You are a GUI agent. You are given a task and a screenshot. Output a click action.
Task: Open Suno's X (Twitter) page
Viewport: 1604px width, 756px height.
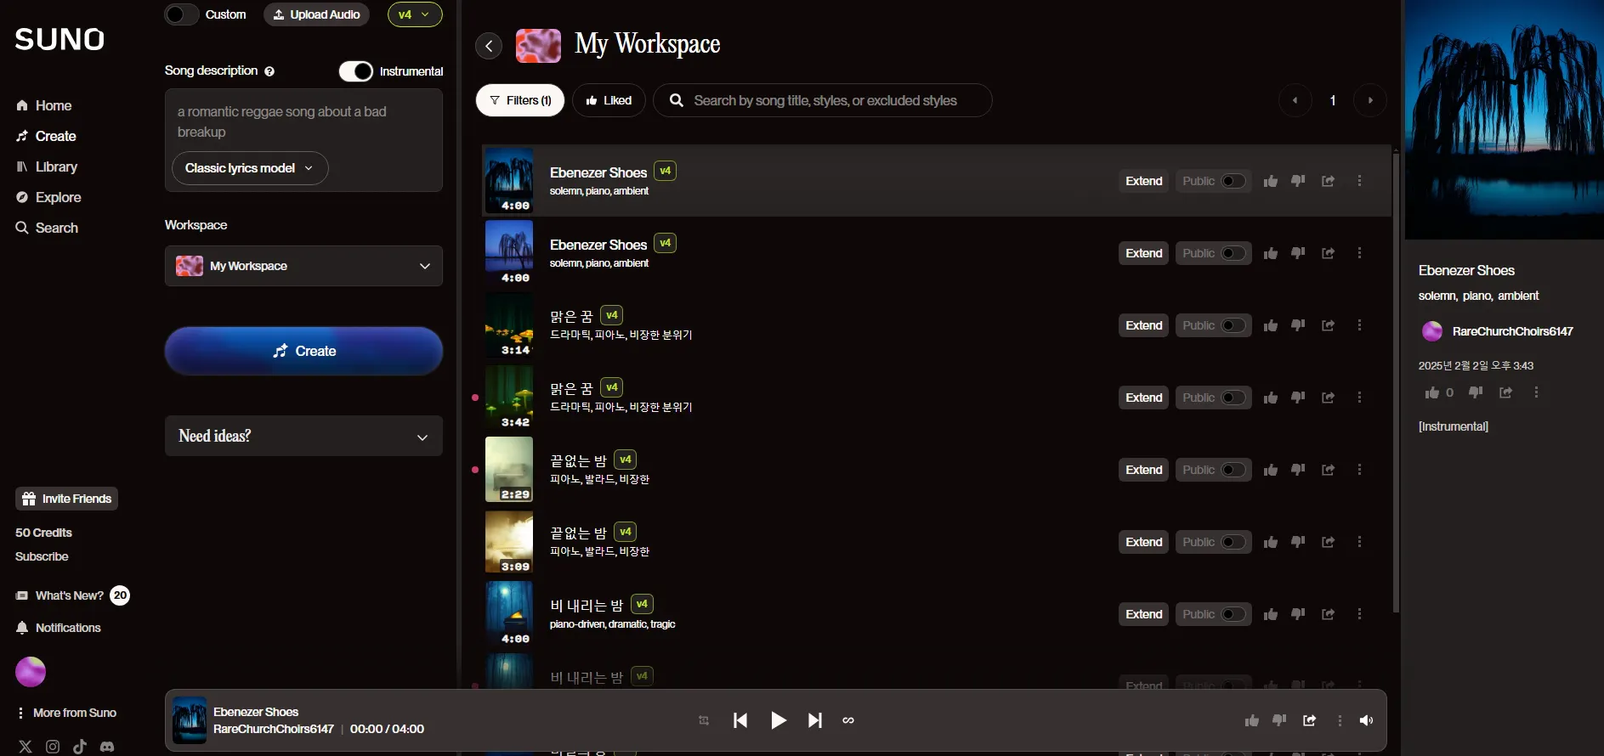[26, 747]
